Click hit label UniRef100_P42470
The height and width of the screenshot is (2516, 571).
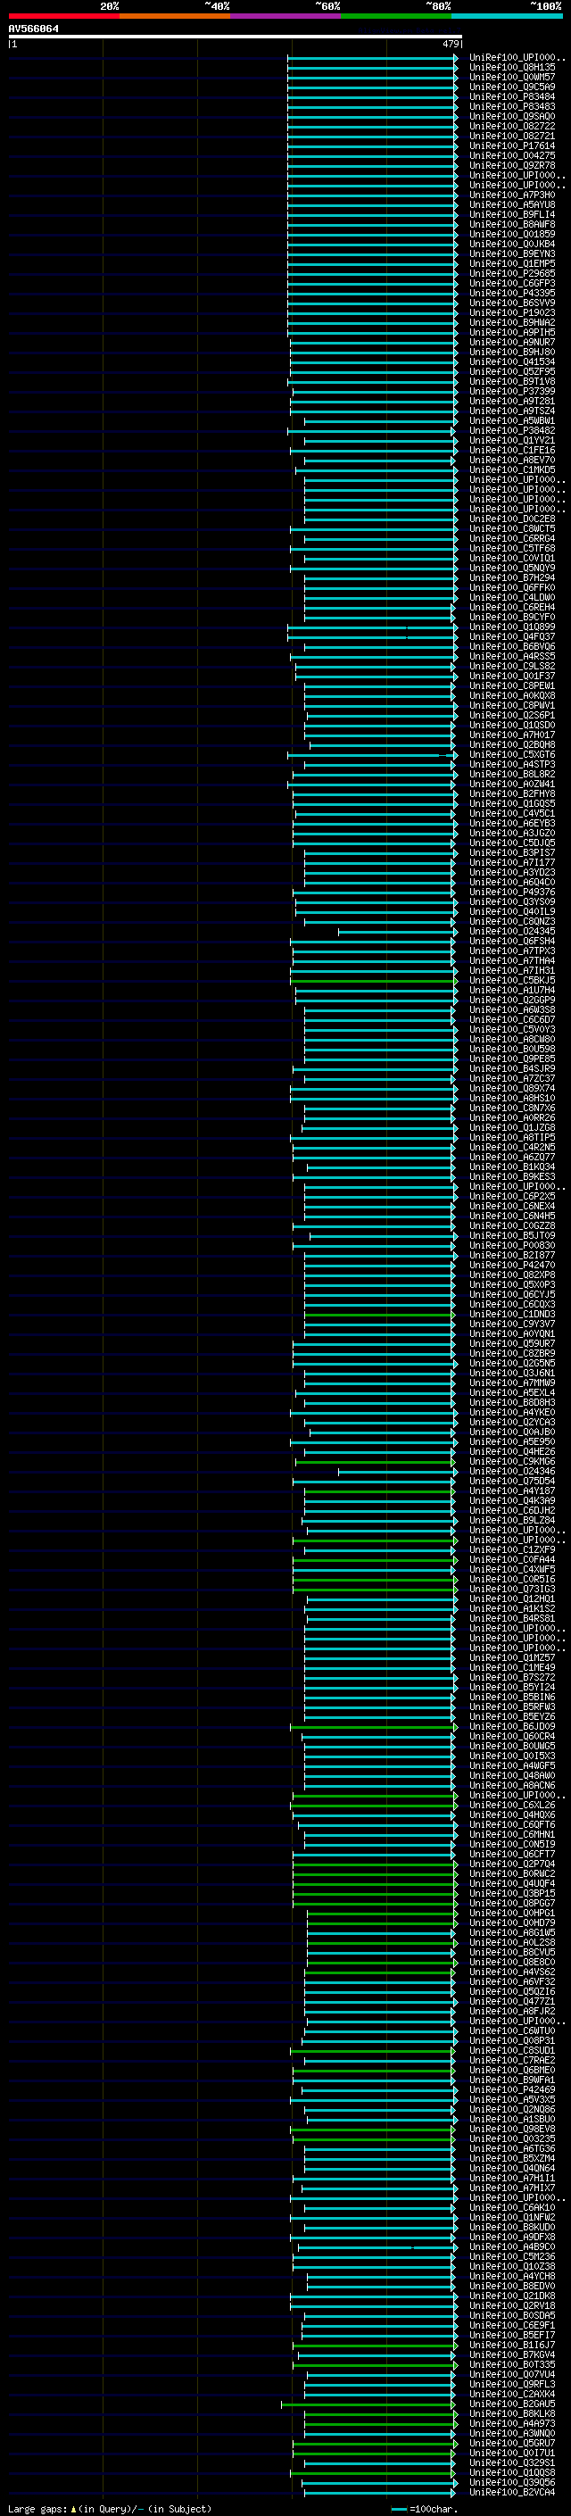tap(512, 1266)
